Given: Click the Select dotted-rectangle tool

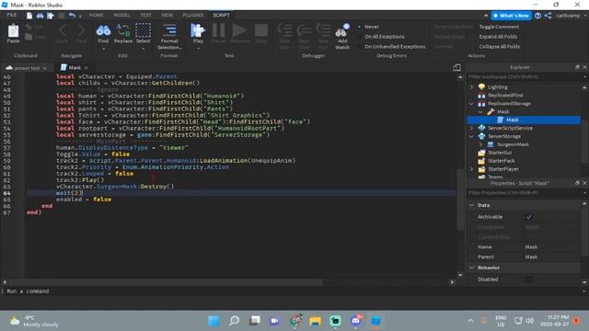Looking at the screenshot, I should point(144,31).
